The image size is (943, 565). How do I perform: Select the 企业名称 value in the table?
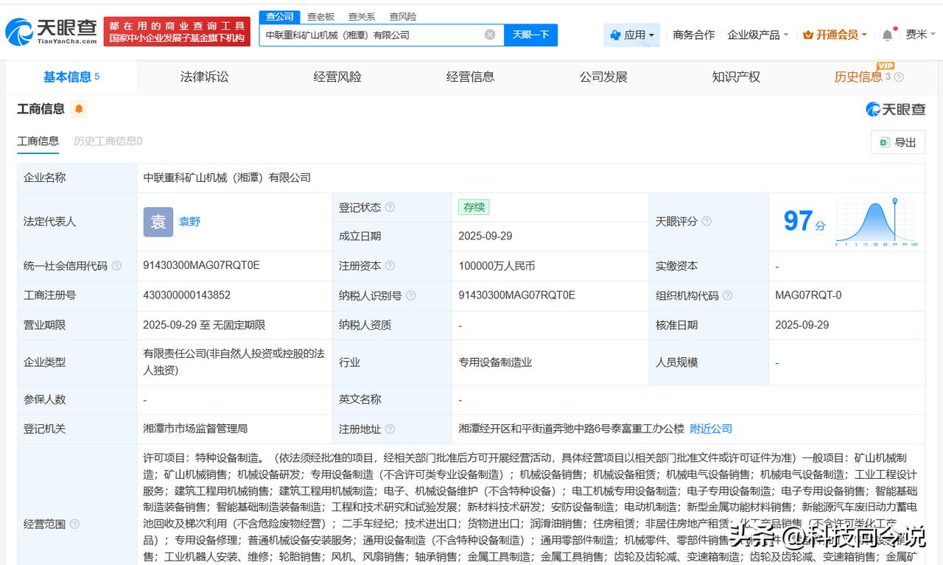227,178
